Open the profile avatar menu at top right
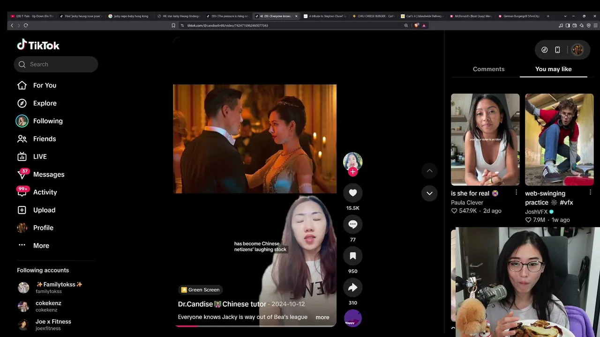600x337 pixels. click(x=577, y=50)
